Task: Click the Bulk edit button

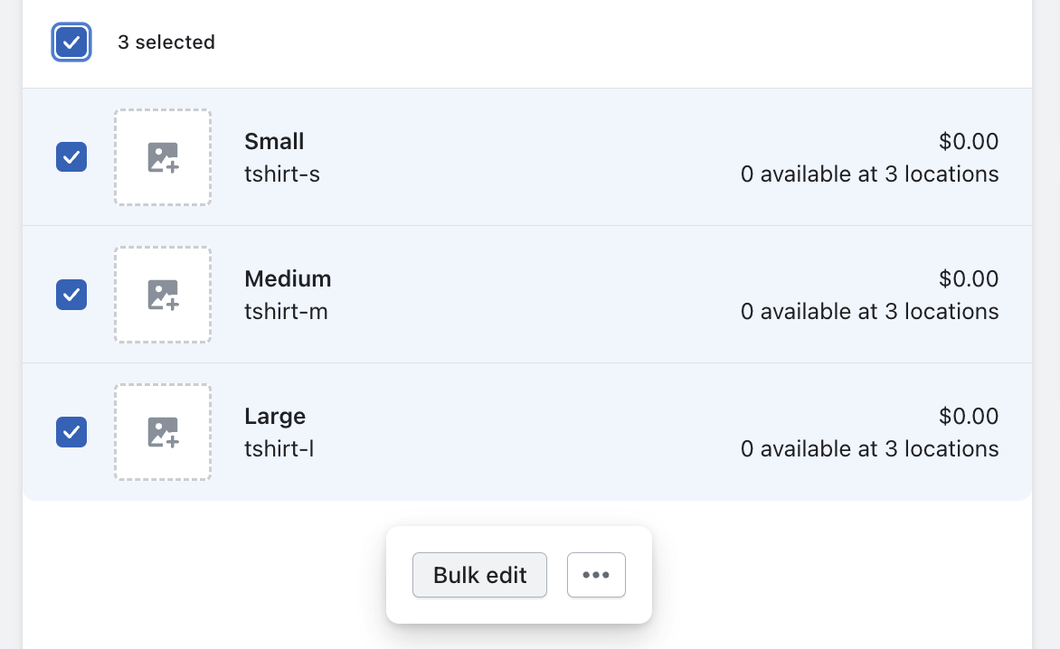Action: point(479,575)
